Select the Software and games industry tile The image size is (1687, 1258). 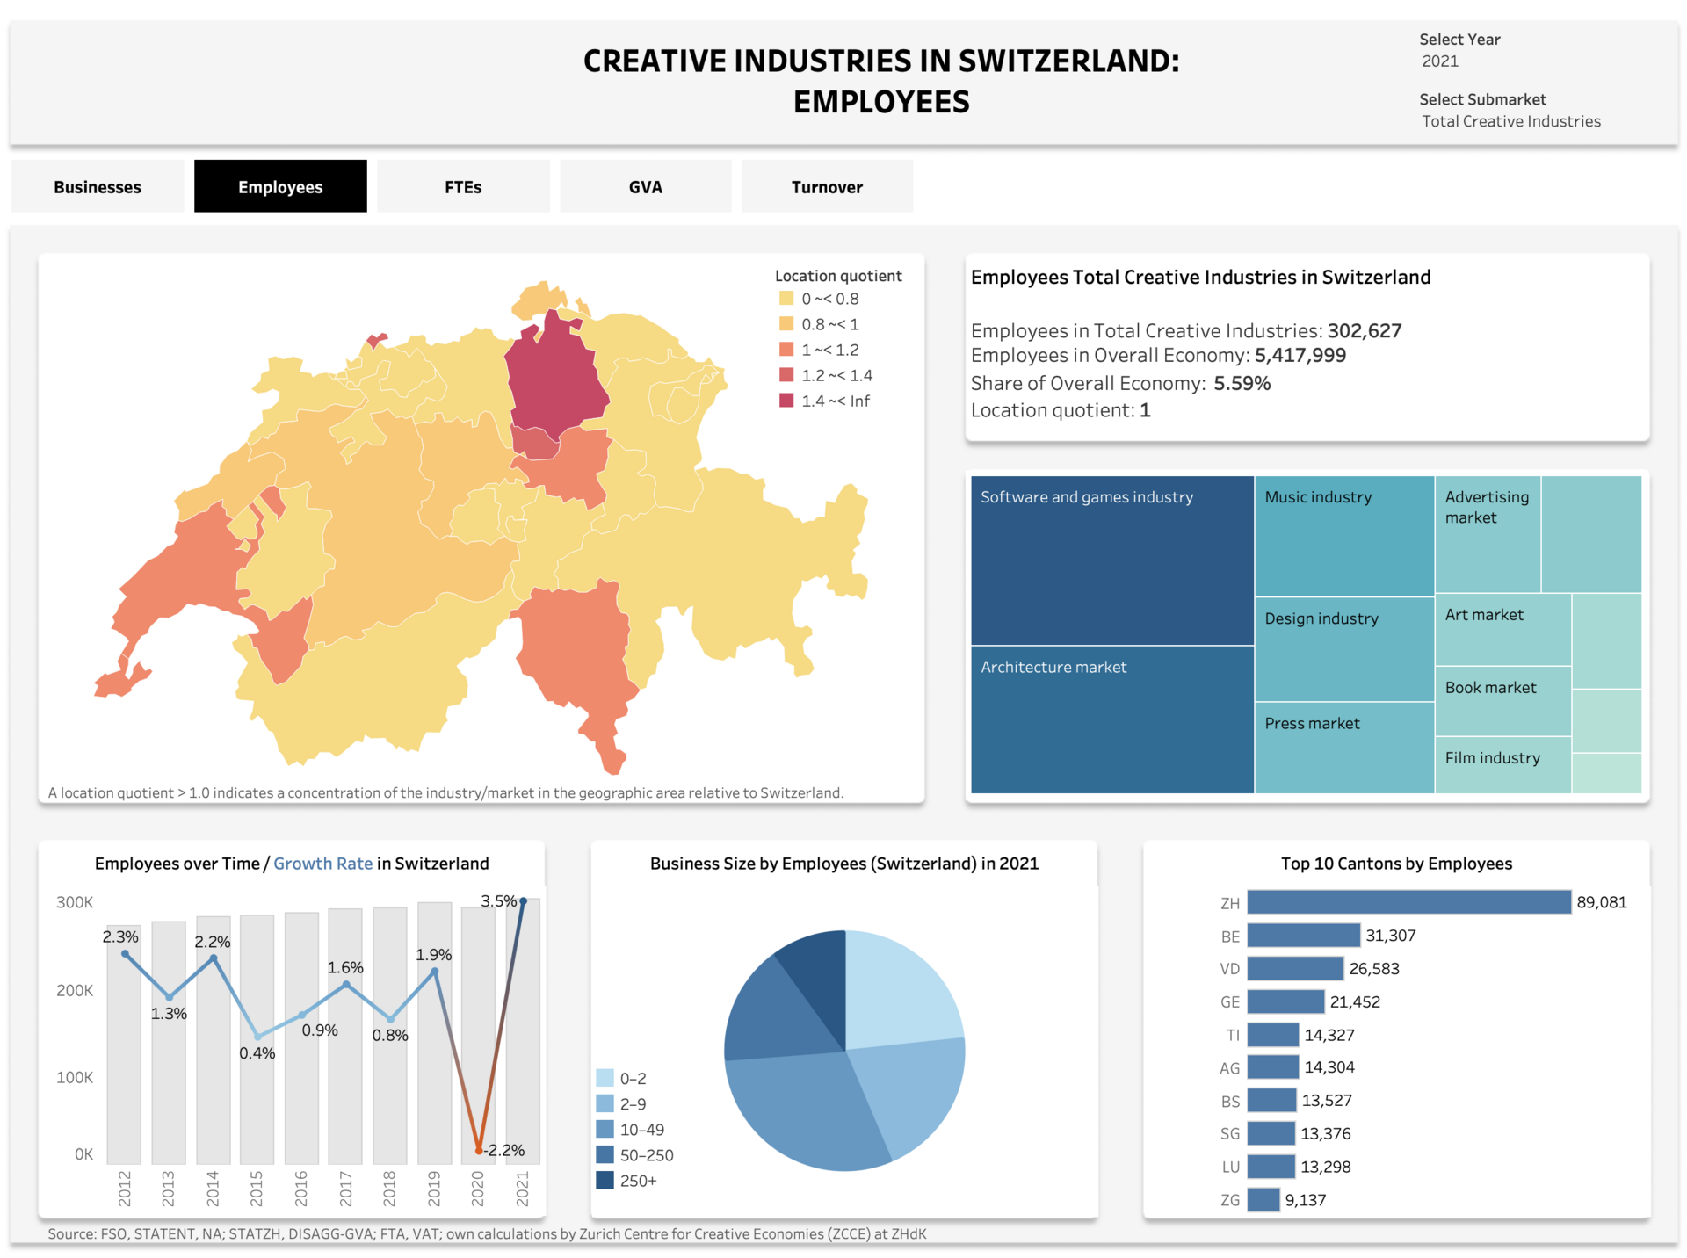coord(1111,562)
